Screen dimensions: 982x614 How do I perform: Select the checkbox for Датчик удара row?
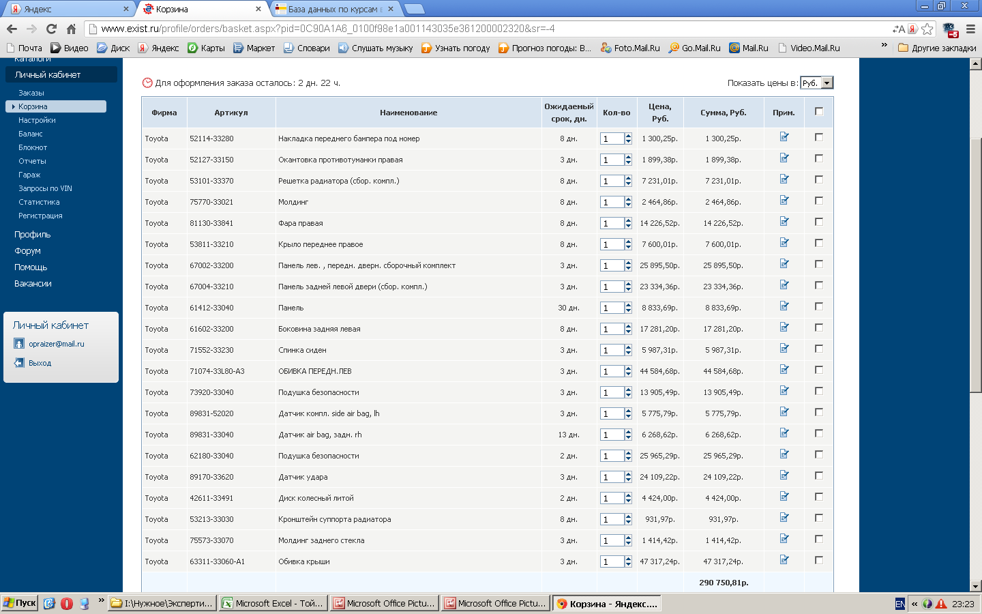point(819,476)
